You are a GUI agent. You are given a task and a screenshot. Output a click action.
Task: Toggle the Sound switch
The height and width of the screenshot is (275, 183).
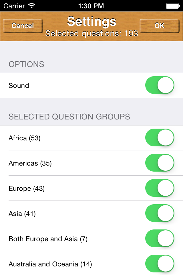[160, 85]
